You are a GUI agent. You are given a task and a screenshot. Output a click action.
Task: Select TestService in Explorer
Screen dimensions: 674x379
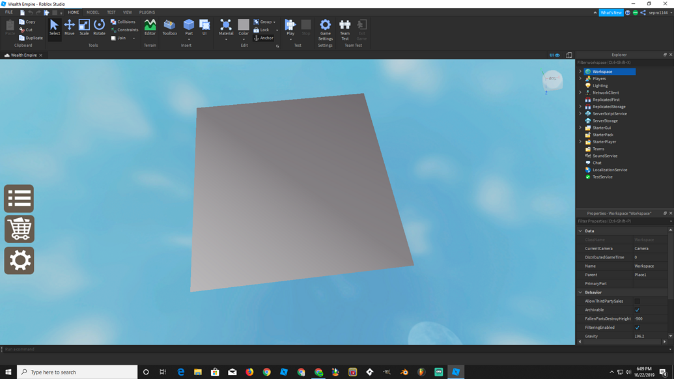coord(602,176)
